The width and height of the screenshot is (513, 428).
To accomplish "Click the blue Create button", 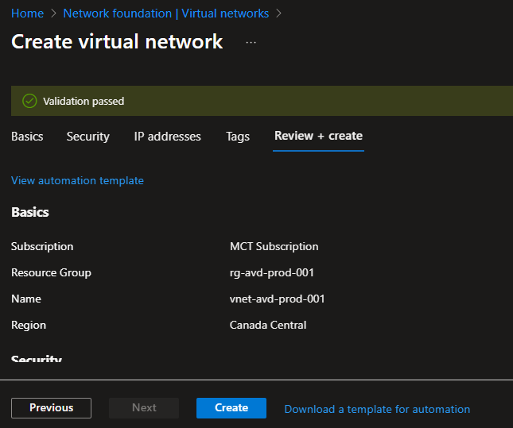I will [231, 407].
